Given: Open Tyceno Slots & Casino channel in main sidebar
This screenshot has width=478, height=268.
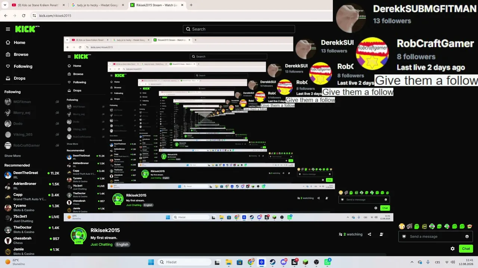Looking at the screenshot, I should (x=32, y=207).
